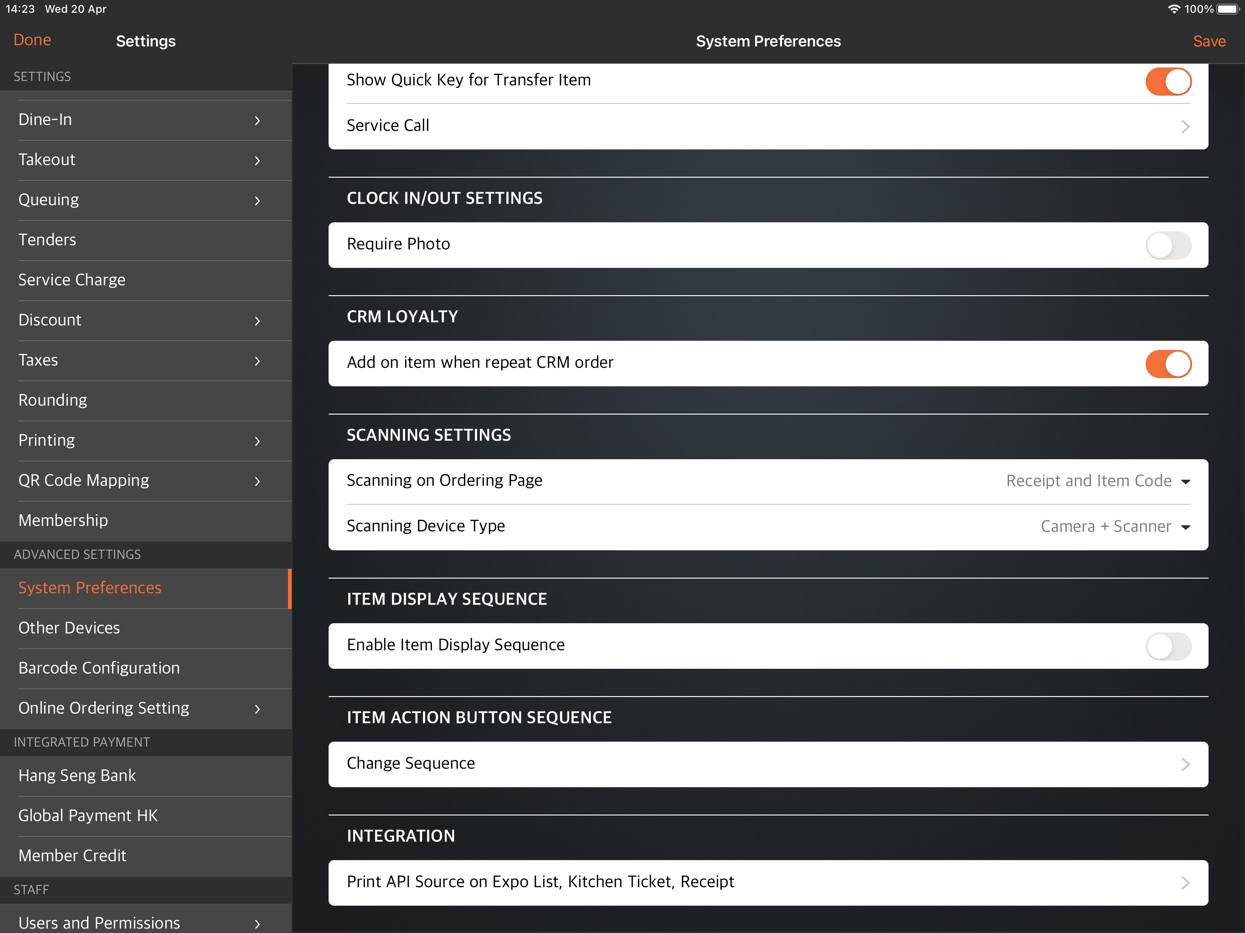Open Global Payment HK settings

(x=146, y=816)
